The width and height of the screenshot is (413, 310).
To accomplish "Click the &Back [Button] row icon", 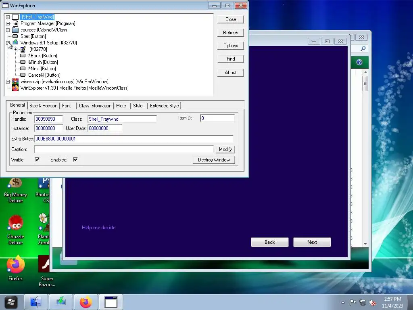I will point(23,56).
